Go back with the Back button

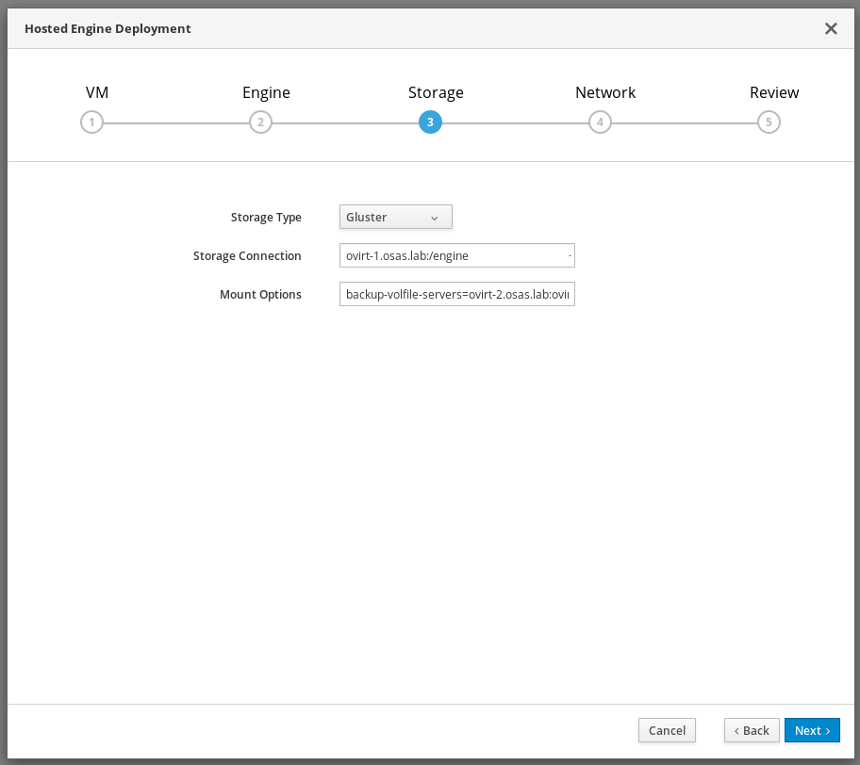(x=752, y=730)
